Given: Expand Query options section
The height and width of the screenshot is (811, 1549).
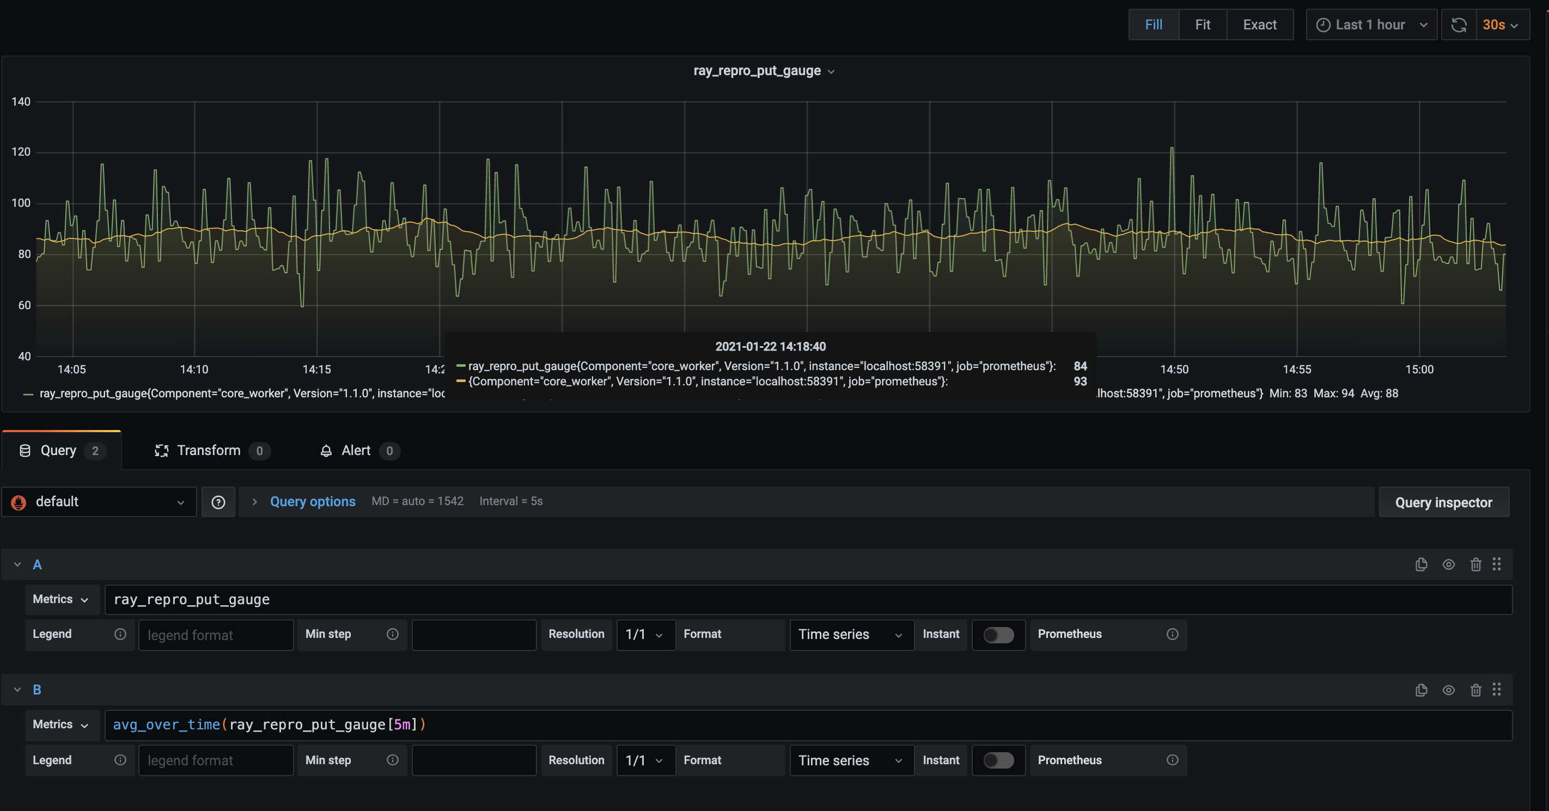Looking at the screenshot, I should [312, 502].
